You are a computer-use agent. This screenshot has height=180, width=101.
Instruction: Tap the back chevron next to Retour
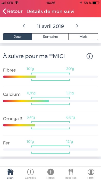tap(4, 11)
